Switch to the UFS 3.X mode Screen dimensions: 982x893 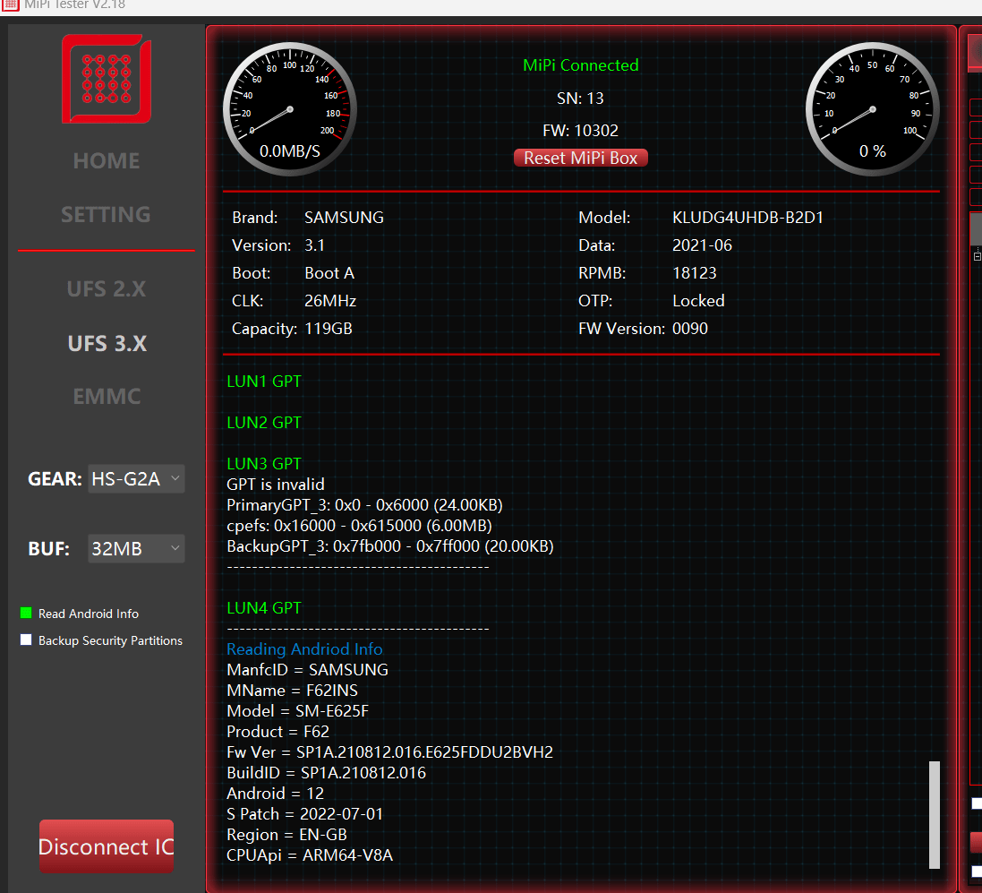tap(107, 343)
